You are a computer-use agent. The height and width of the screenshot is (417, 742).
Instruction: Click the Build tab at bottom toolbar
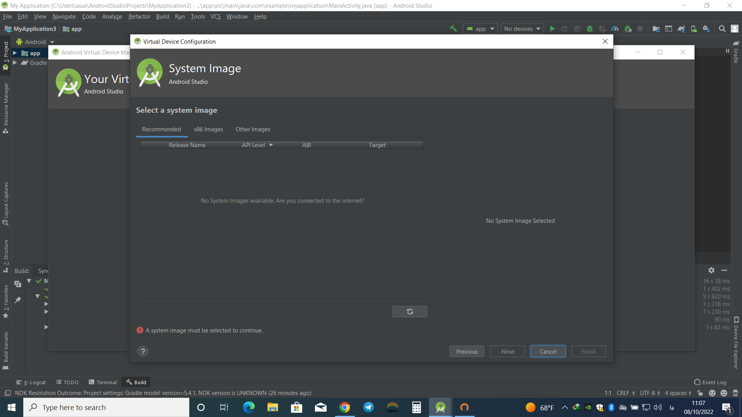[140, 382]
